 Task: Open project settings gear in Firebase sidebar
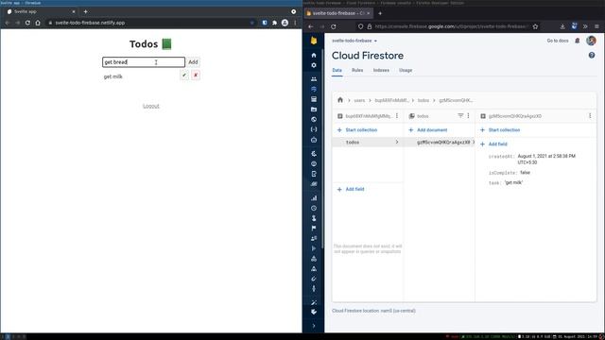click(x=314, y=65)
